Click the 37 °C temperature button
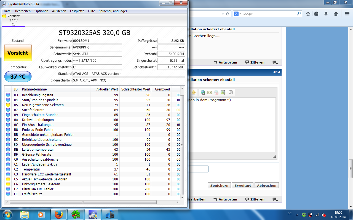Viewport: 353px width, 220px height. click(x=18, y=76)
